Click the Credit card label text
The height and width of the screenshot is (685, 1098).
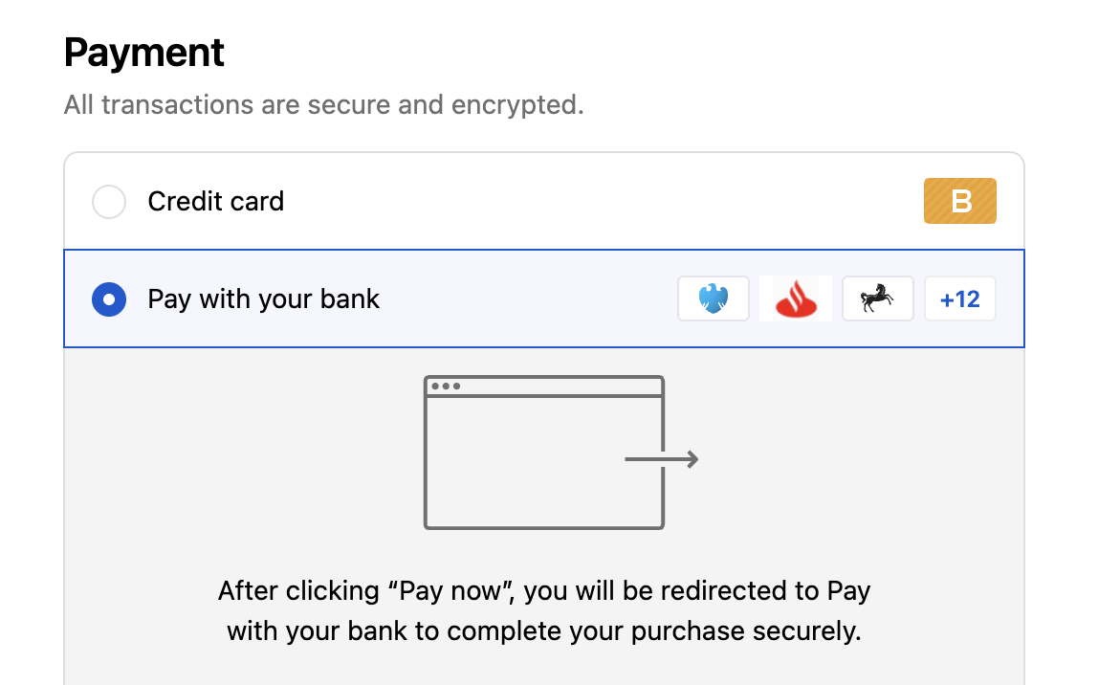[215, 201]
